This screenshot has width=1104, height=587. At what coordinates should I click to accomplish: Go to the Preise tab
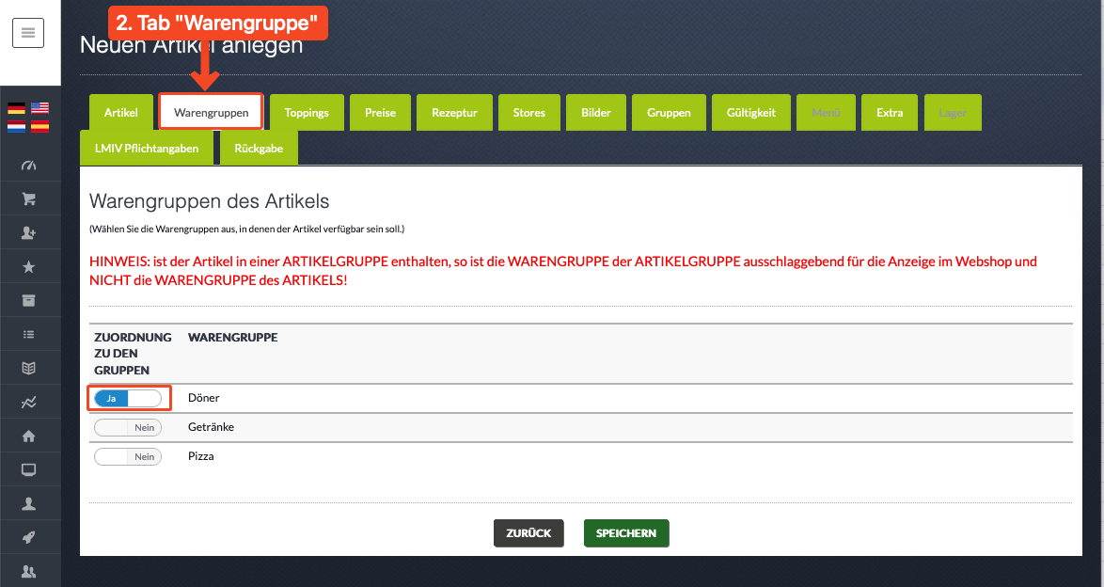pos(380,113)
